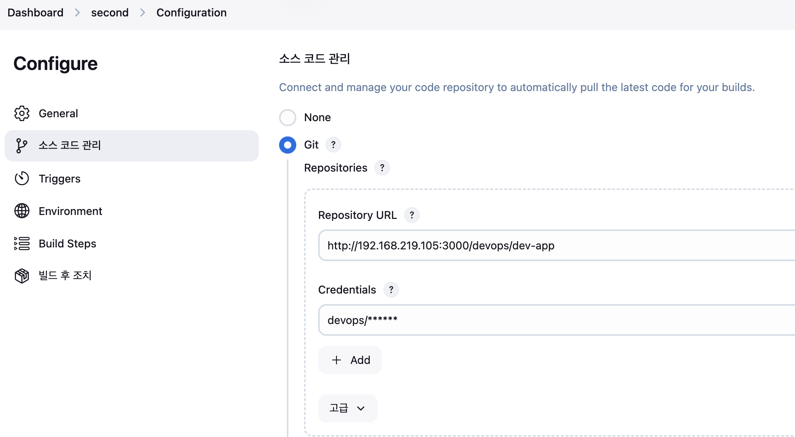Click the Add credentials button
Viewport: 795px width, 437px height.
tap(350, 360)
